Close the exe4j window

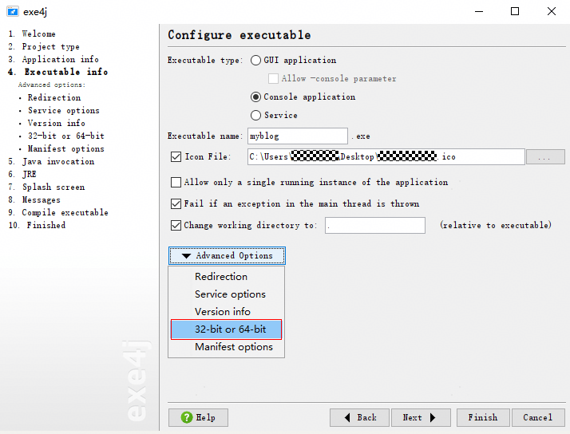pyautogui.click(x=552, y=12)
